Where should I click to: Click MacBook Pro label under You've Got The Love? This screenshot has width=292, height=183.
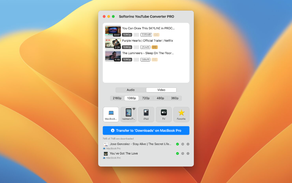coord(114,158)
